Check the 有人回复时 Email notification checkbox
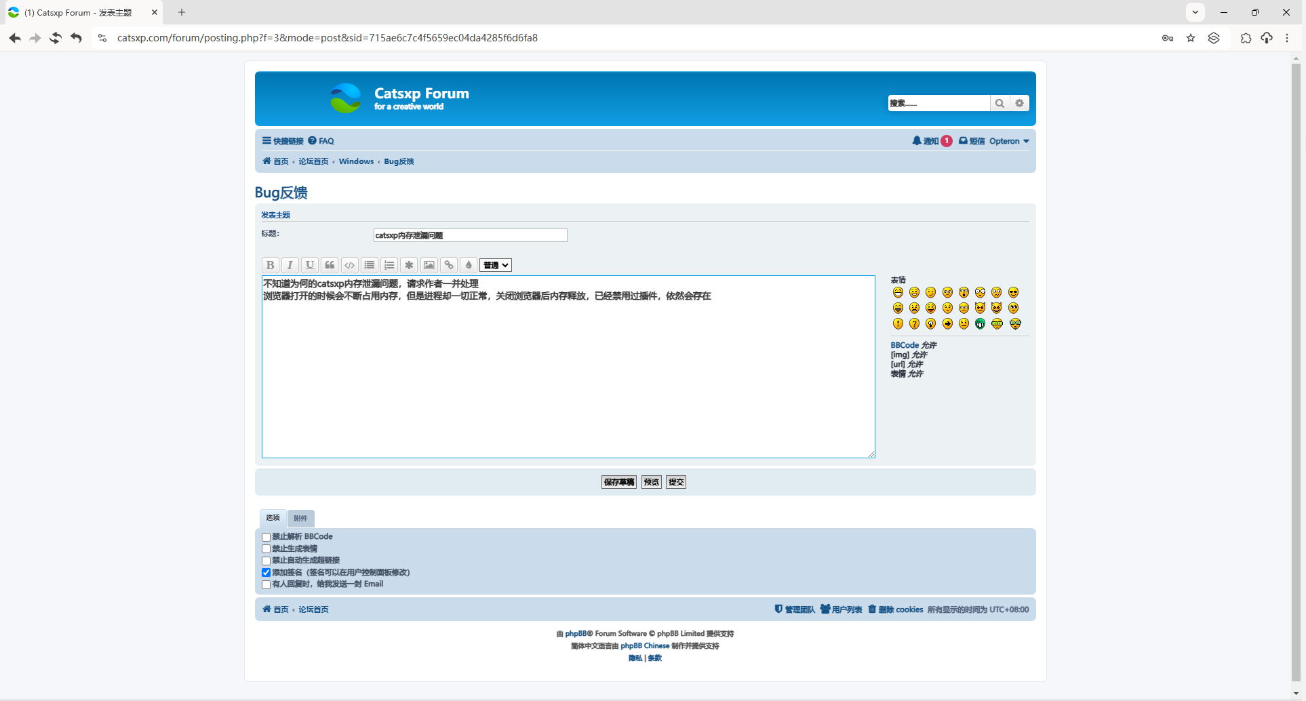The height and width of the screenshot is (701, 1306). click(x=266, y=584)
